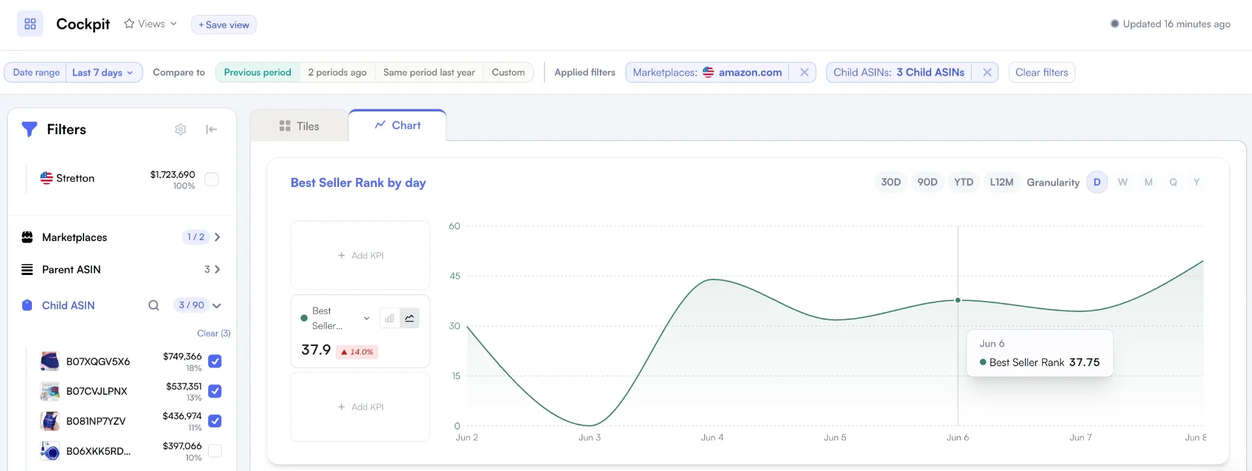Select daily granularity D
1252x471 pixels.
[1097, 182]
